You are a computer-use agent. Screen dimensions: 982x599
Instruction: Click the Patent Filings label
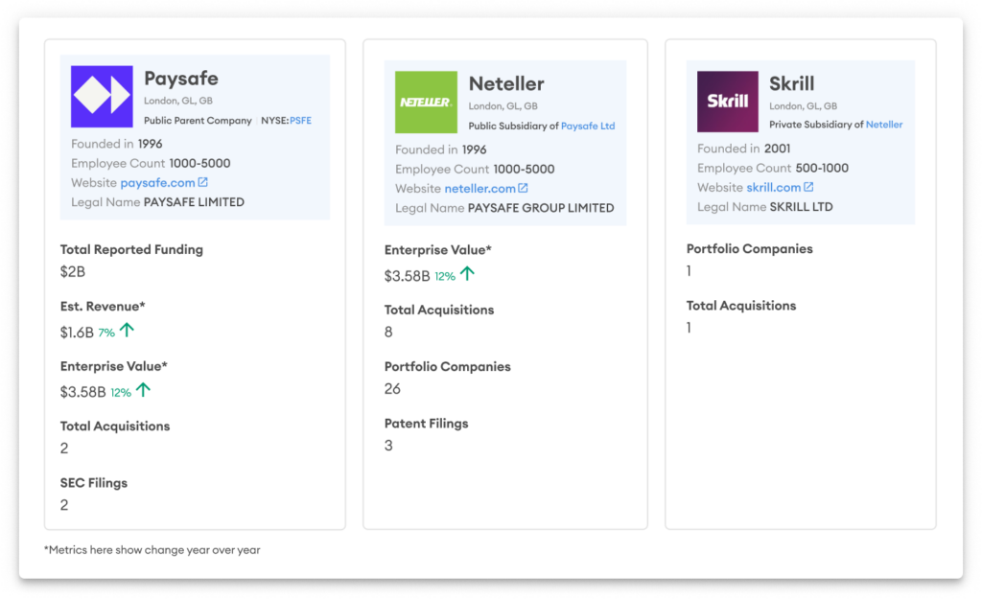(427, 423)
